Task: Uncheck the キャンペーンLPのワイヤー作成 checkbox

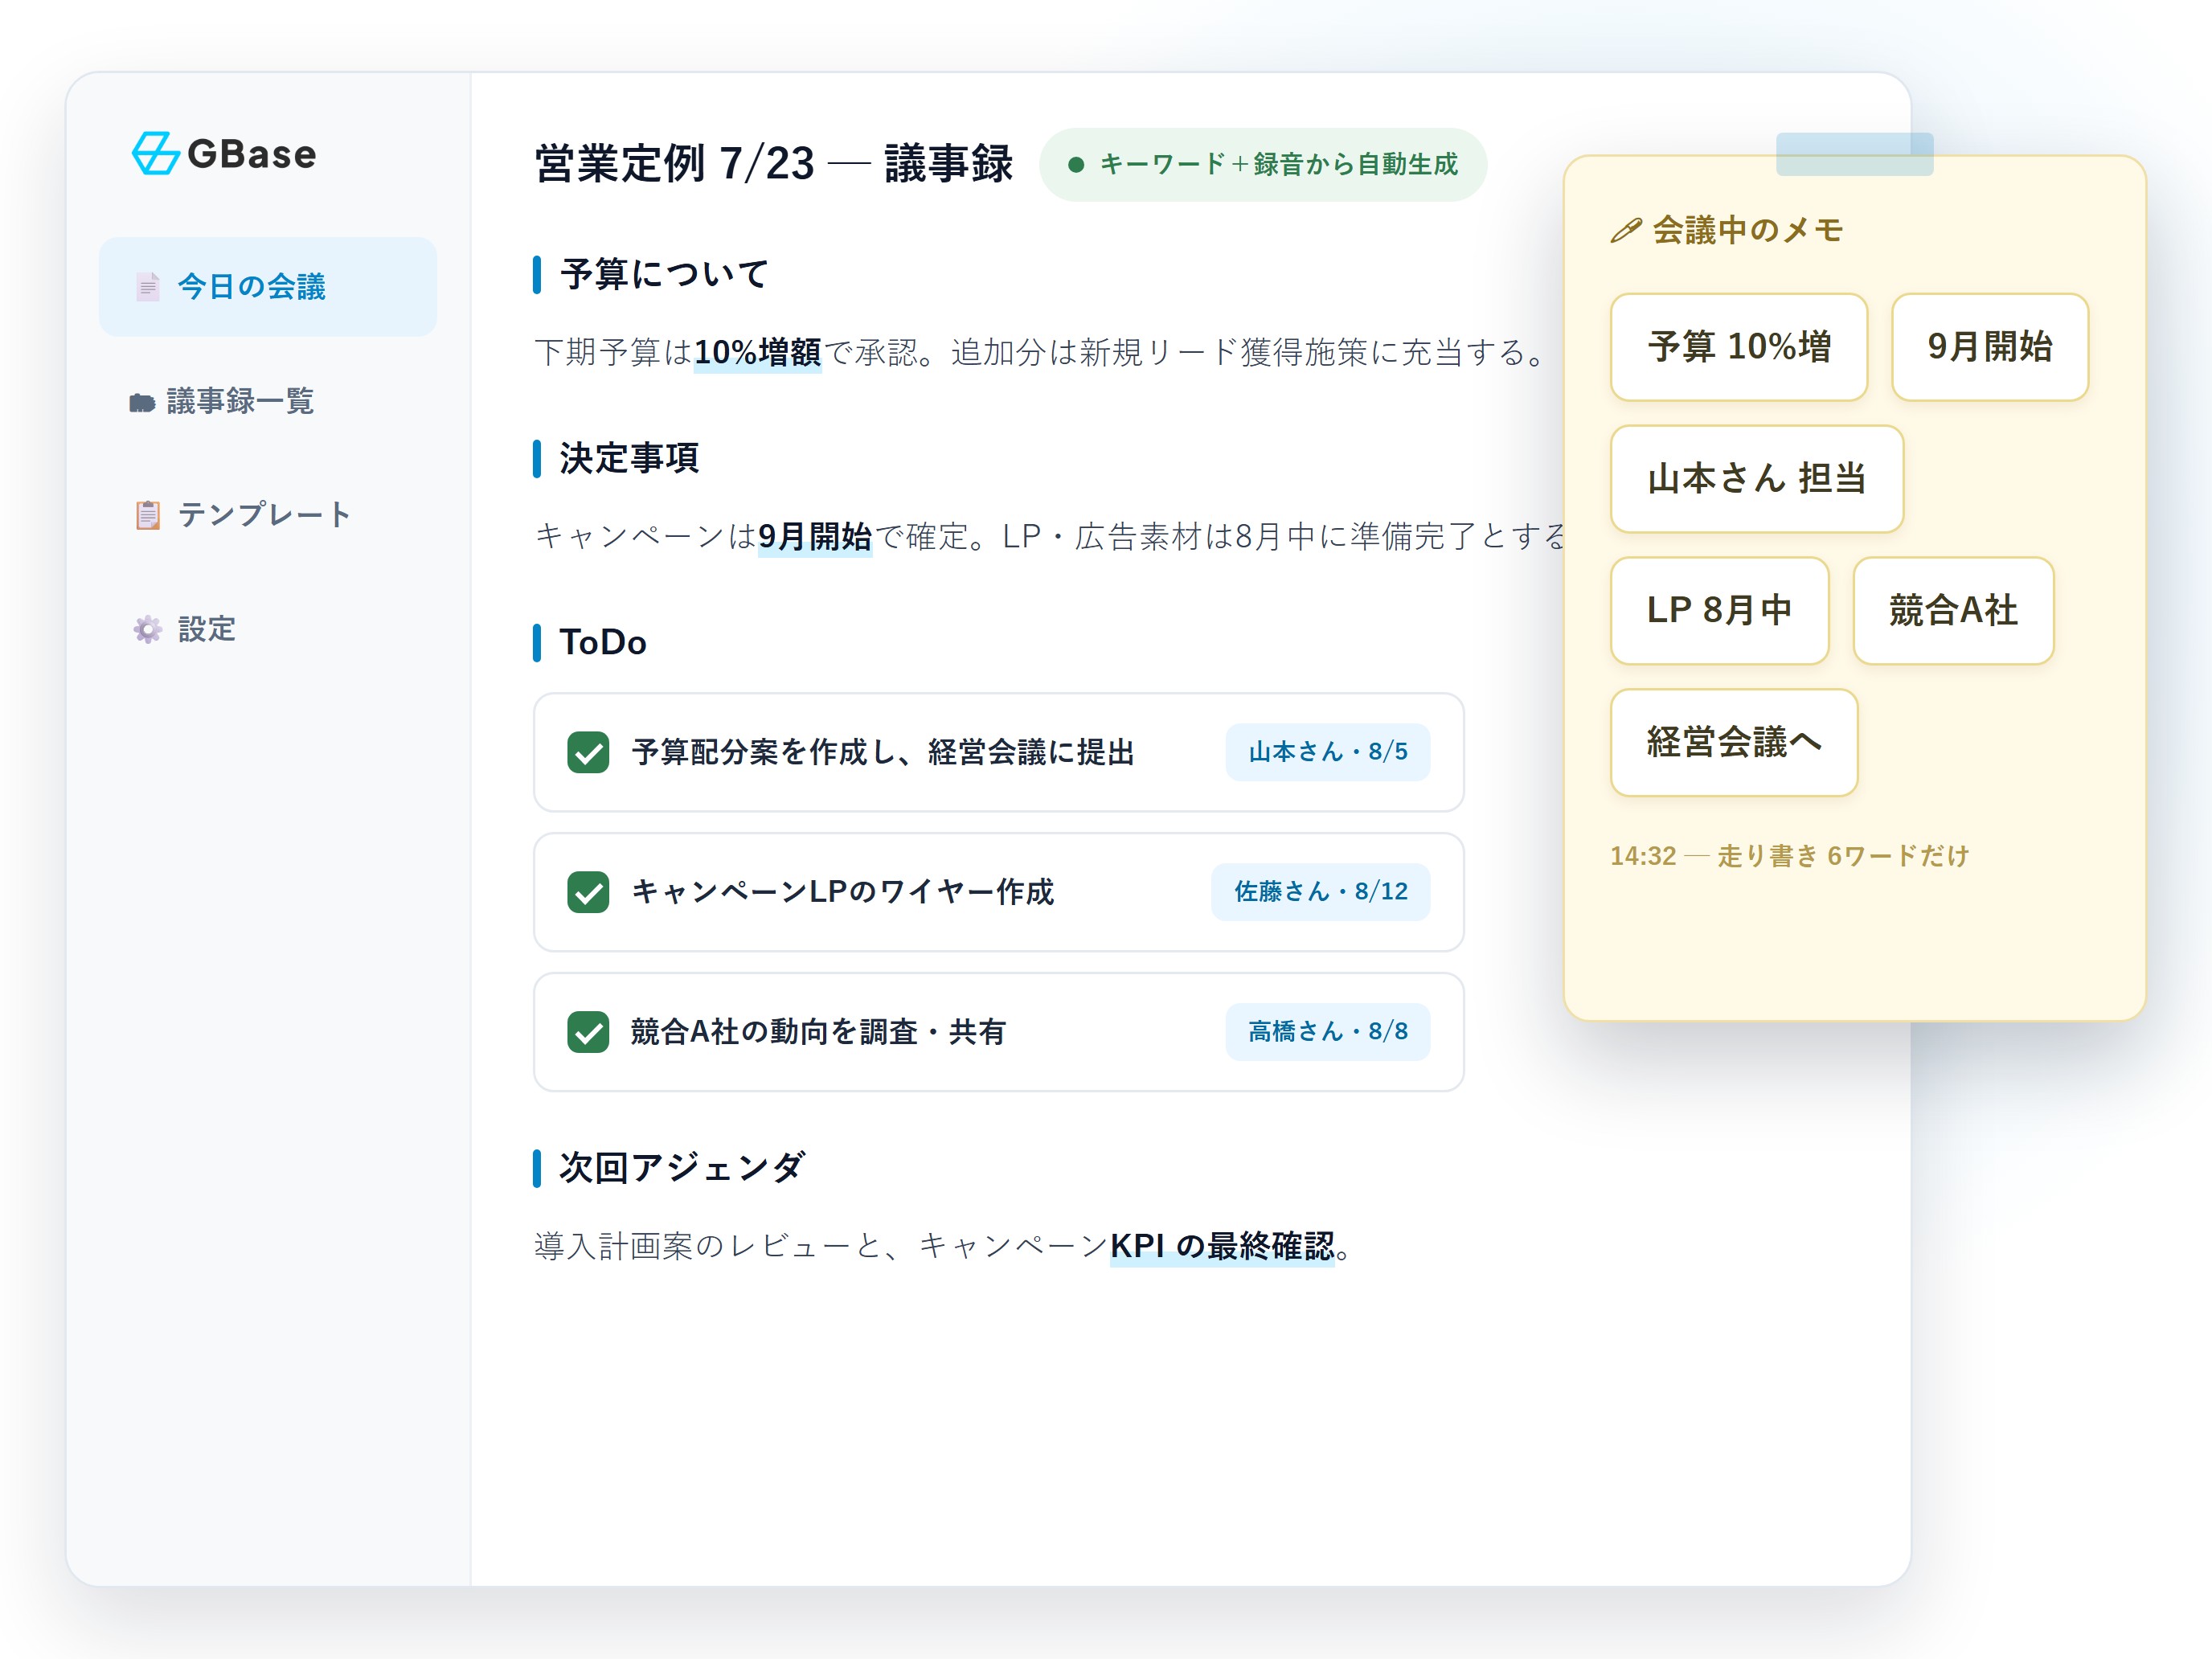Action: (588, 892)
